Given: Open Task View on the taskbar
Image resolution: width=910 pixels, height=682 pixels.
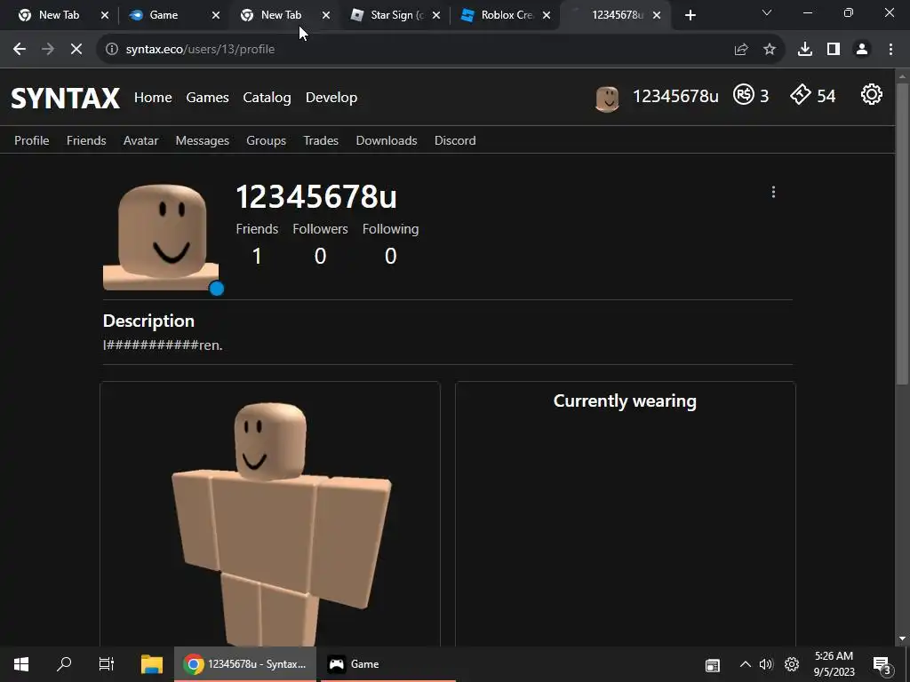Looking at the screenshot, I should point(107,664).
